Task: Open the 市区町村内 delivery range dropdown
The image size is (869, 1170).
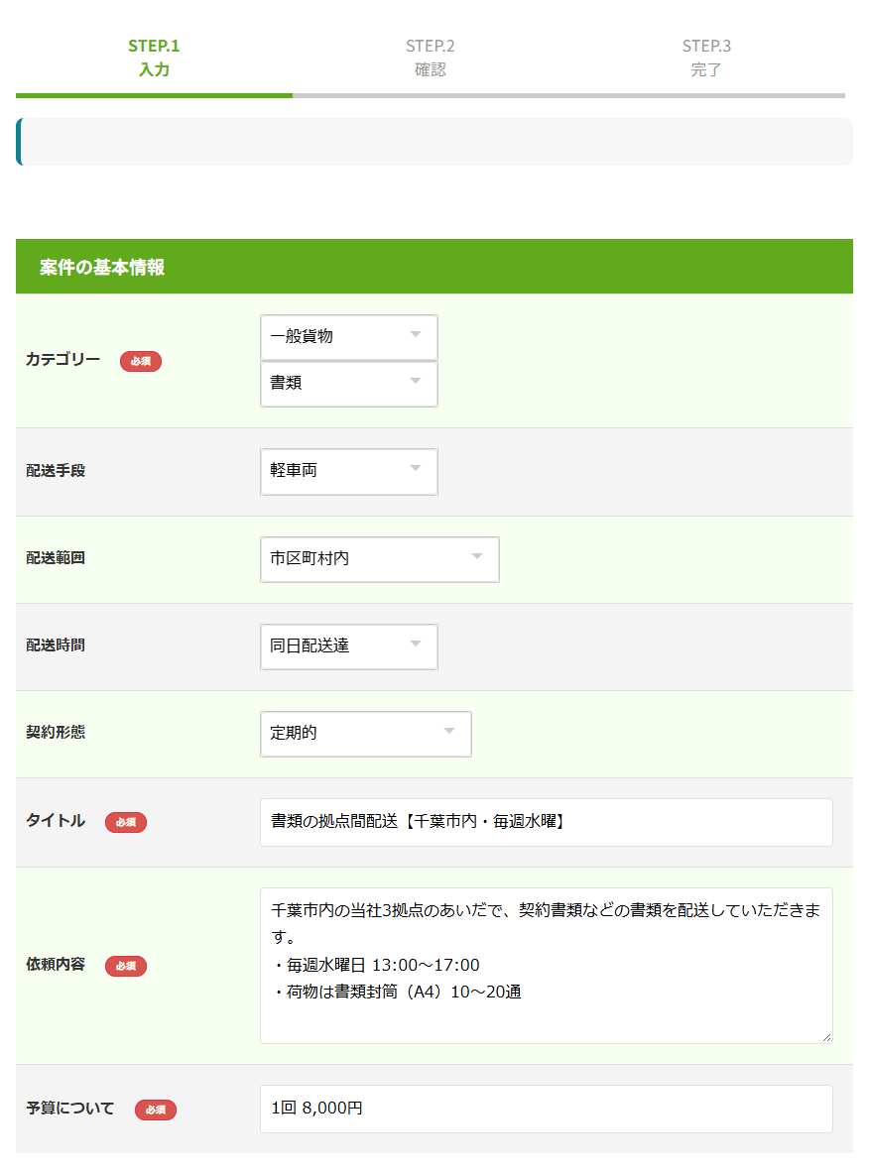Action: tap(379, 559)
